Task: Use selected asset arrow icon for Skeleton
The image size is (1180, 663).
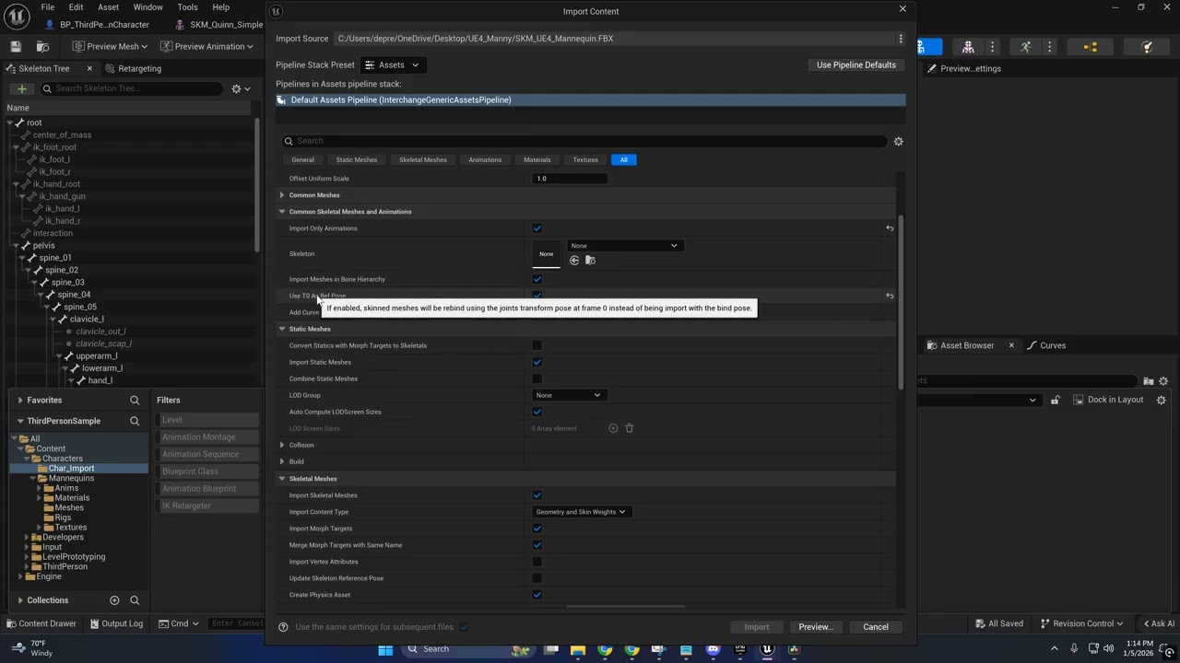Action: [574, 261]
